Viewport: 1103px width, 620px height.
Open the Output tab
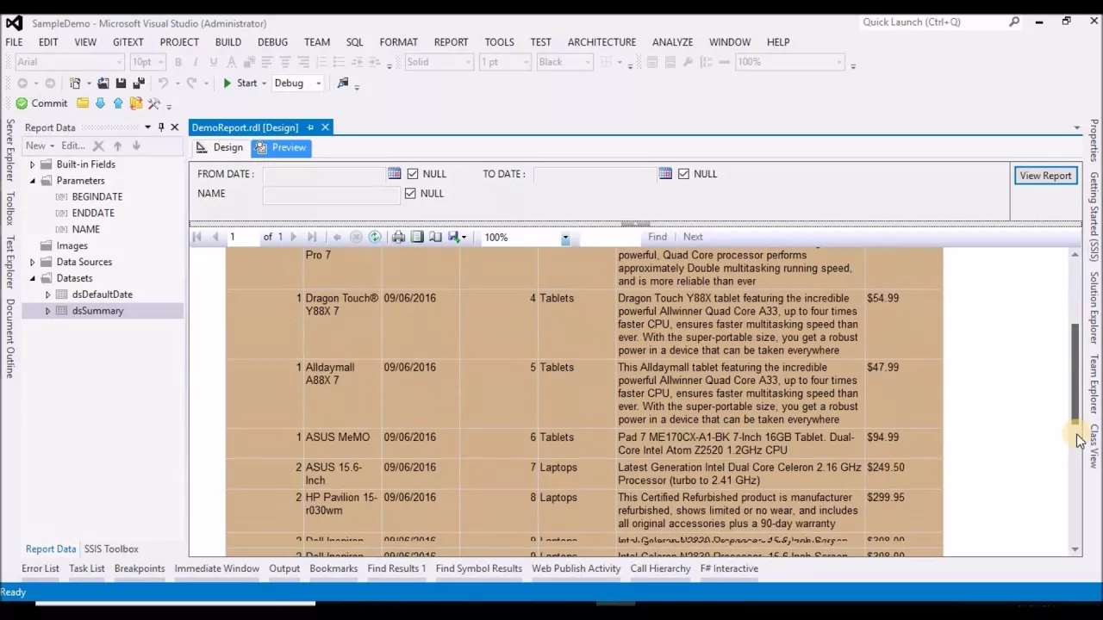(284, 568)
